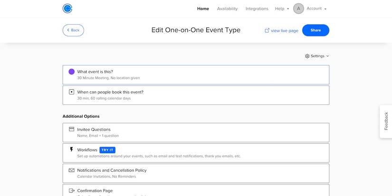This screenshot has width=392, height=196.
Task: Click the "Edit One-on-One Event Type" heading
Action: click(x=196, y=30)
